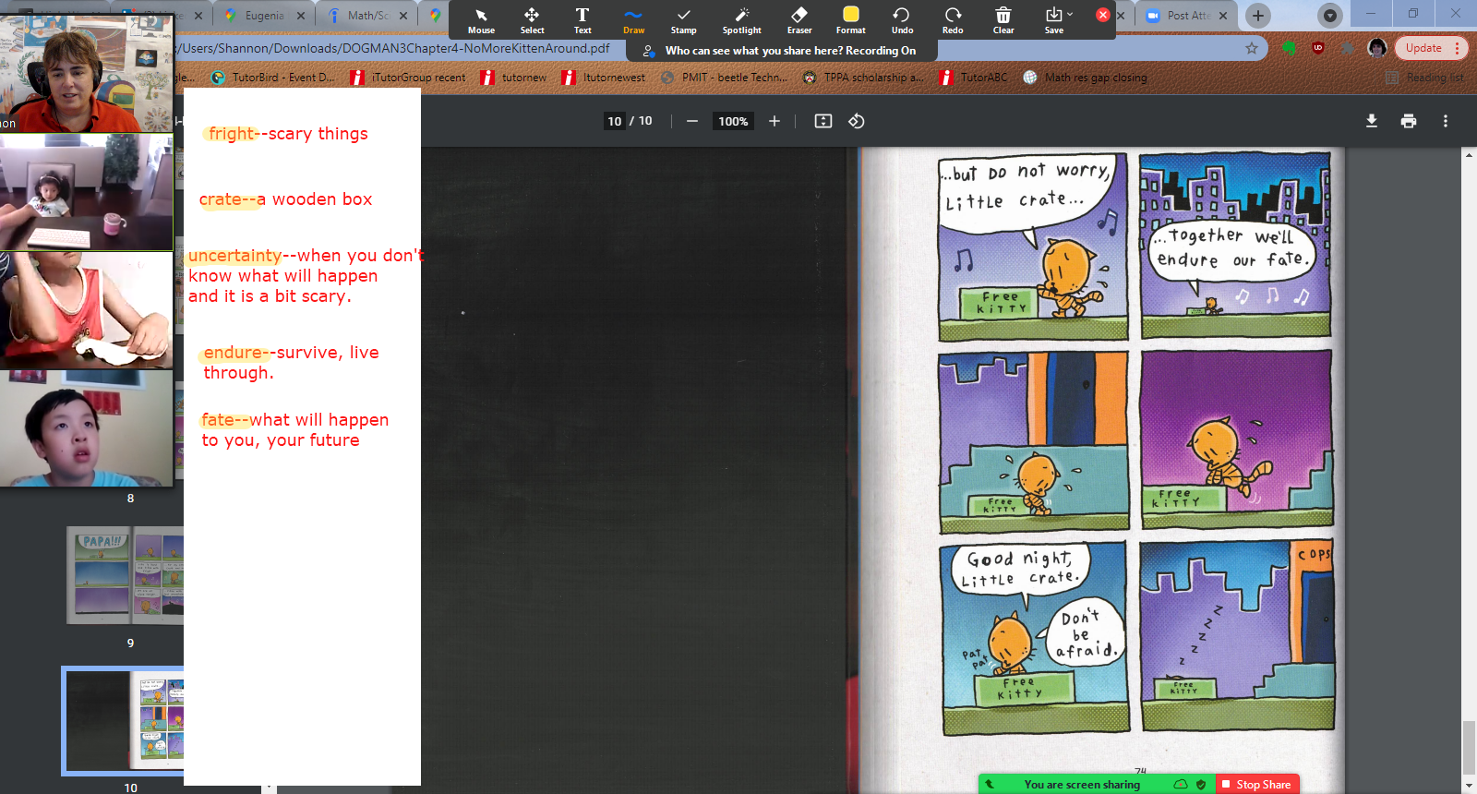Activate the Draw annotation tool

pyautogui.click(x=633, y=19)
